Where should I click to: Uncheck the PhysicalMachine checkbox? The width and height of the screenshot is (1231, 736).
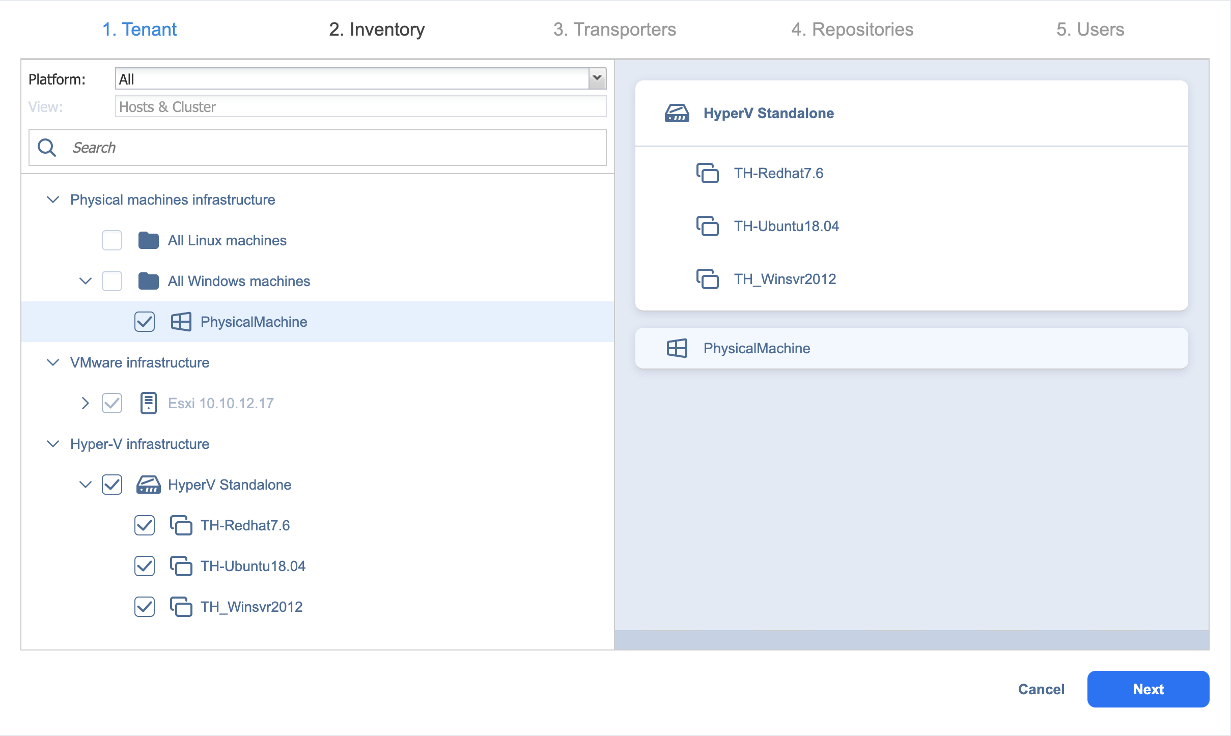145,322
